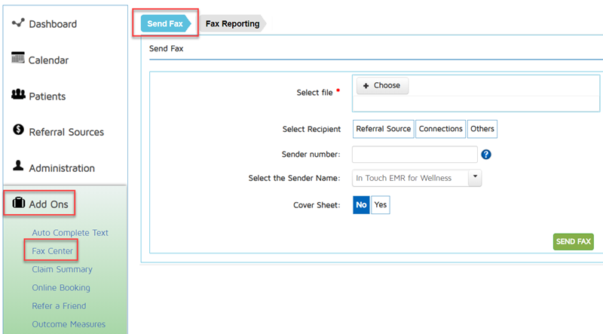Click the Calendar grid icon

(x=18, y=59)
